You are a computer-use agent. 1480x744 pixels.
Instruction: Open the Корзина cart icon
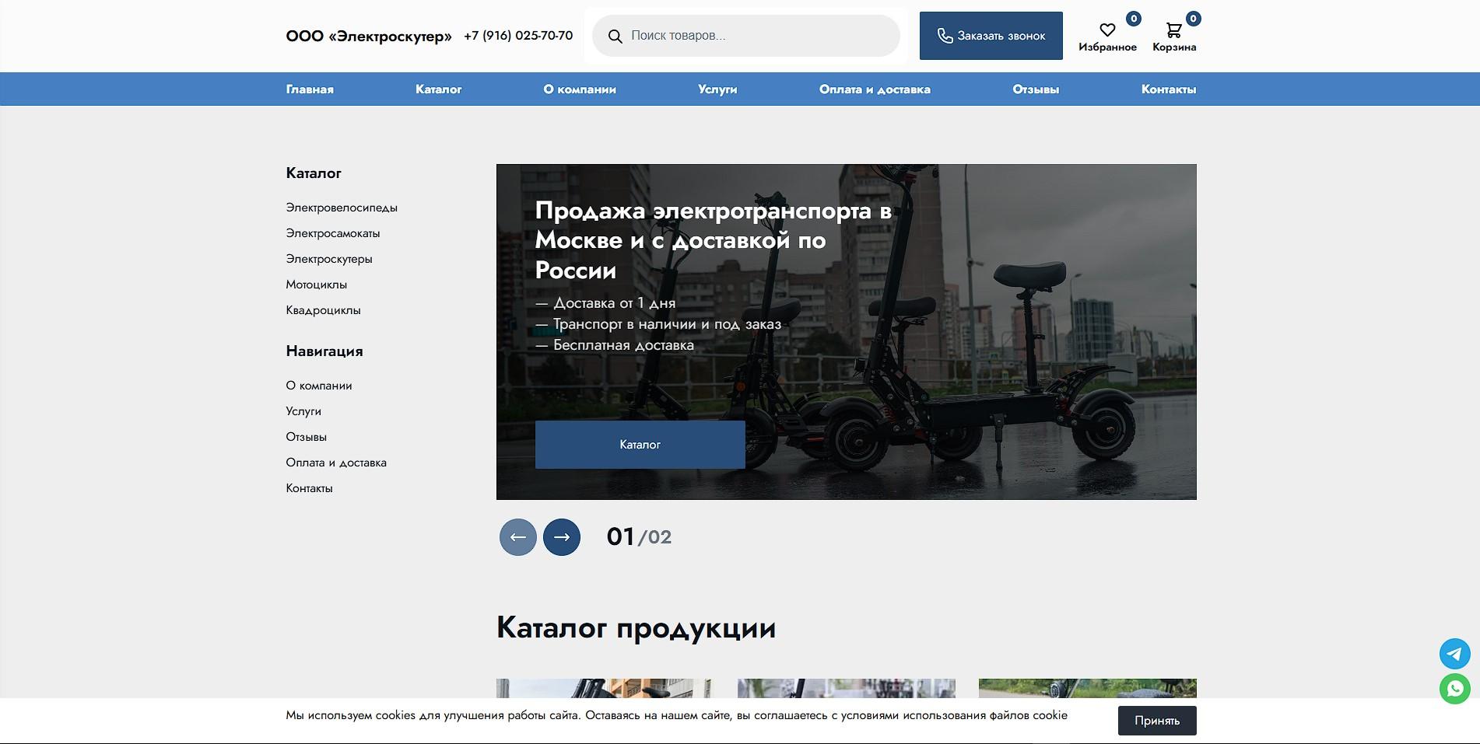[x=1175, y=30]
